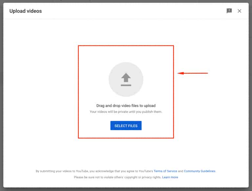The height and width of the screenshot is (191, 252).
Task: Click the upload arrow circle icon
Action: pyautogui.click(x=126, y=79)
